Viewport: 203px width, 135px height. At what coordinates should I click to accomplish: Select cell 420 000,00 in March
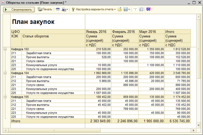coord(151,73)
